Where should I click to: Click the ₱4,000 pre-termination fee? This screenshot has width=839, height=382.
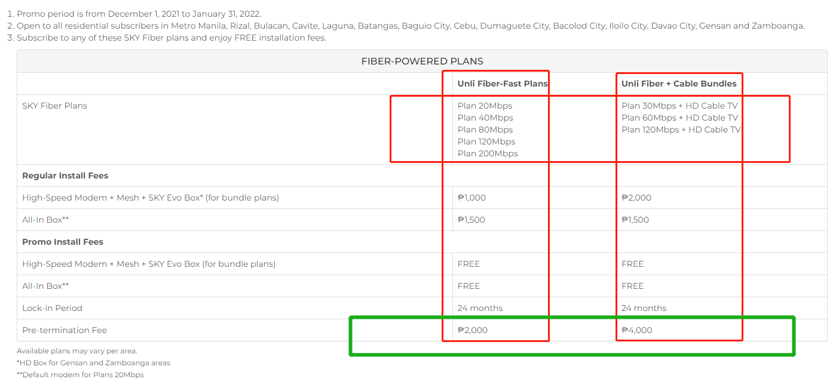tap(637, 330)
